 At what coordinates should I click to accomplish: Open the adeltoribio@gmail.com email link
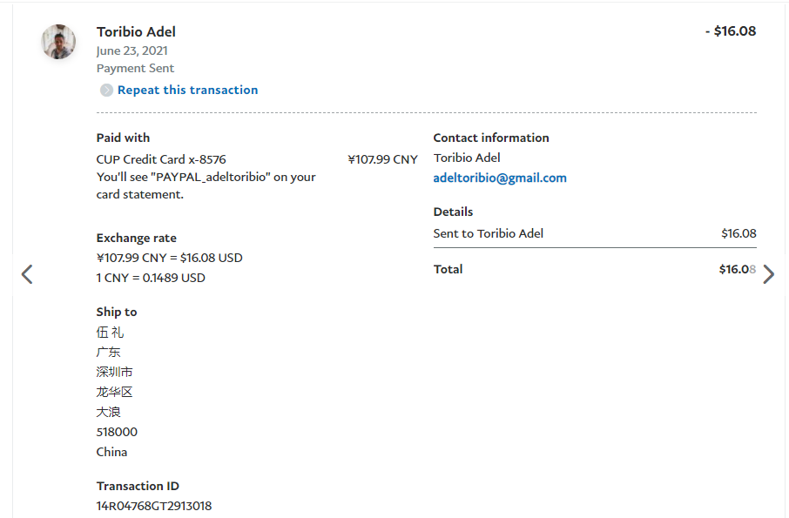(500, 178)
